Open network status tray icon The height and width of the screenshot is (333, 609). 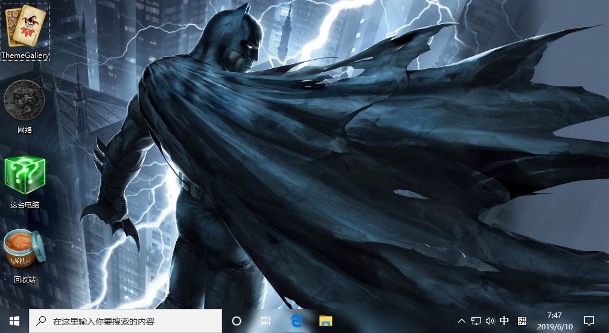[476, 321]
